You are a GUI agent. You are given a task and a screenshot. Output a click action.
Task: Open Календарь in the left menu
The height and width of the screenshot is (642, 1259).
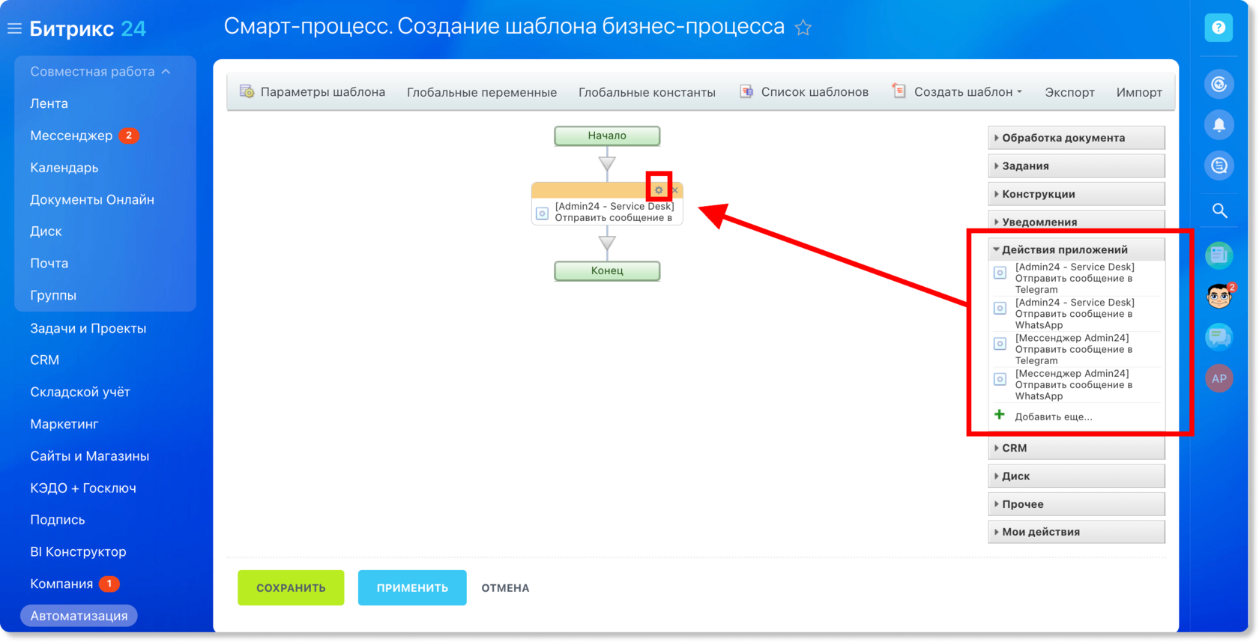click(64, 168)
